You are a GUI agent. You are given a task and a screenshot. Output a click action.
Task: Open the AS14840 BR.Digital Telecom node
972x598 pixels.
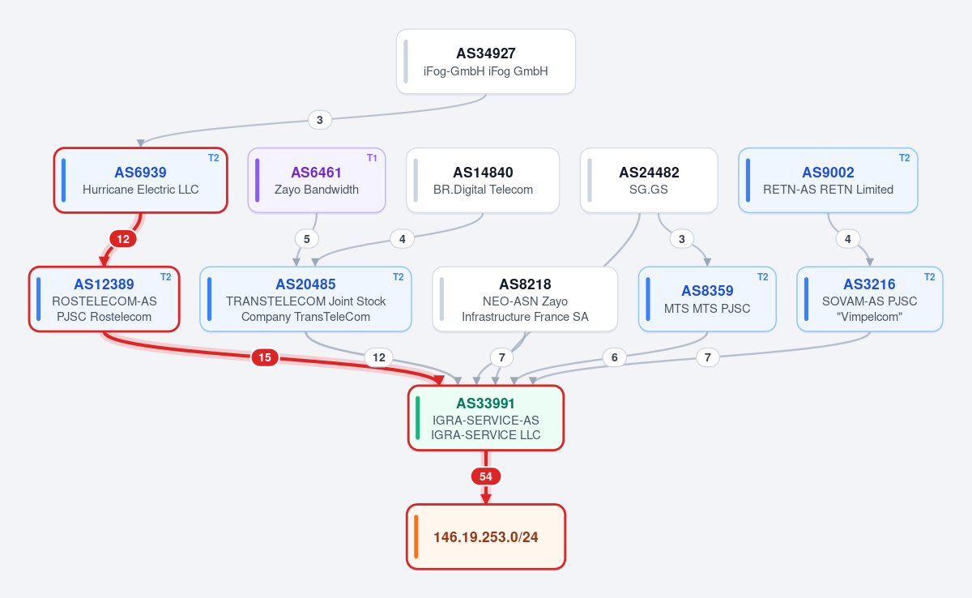[483, 180]
